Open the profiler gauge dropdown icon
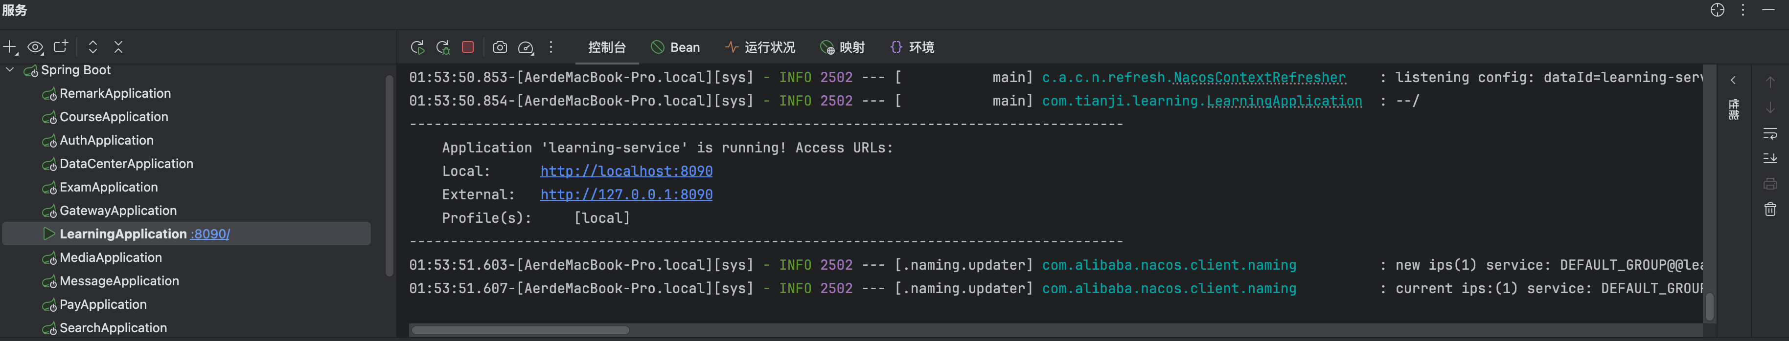 [x=527, y=47]
